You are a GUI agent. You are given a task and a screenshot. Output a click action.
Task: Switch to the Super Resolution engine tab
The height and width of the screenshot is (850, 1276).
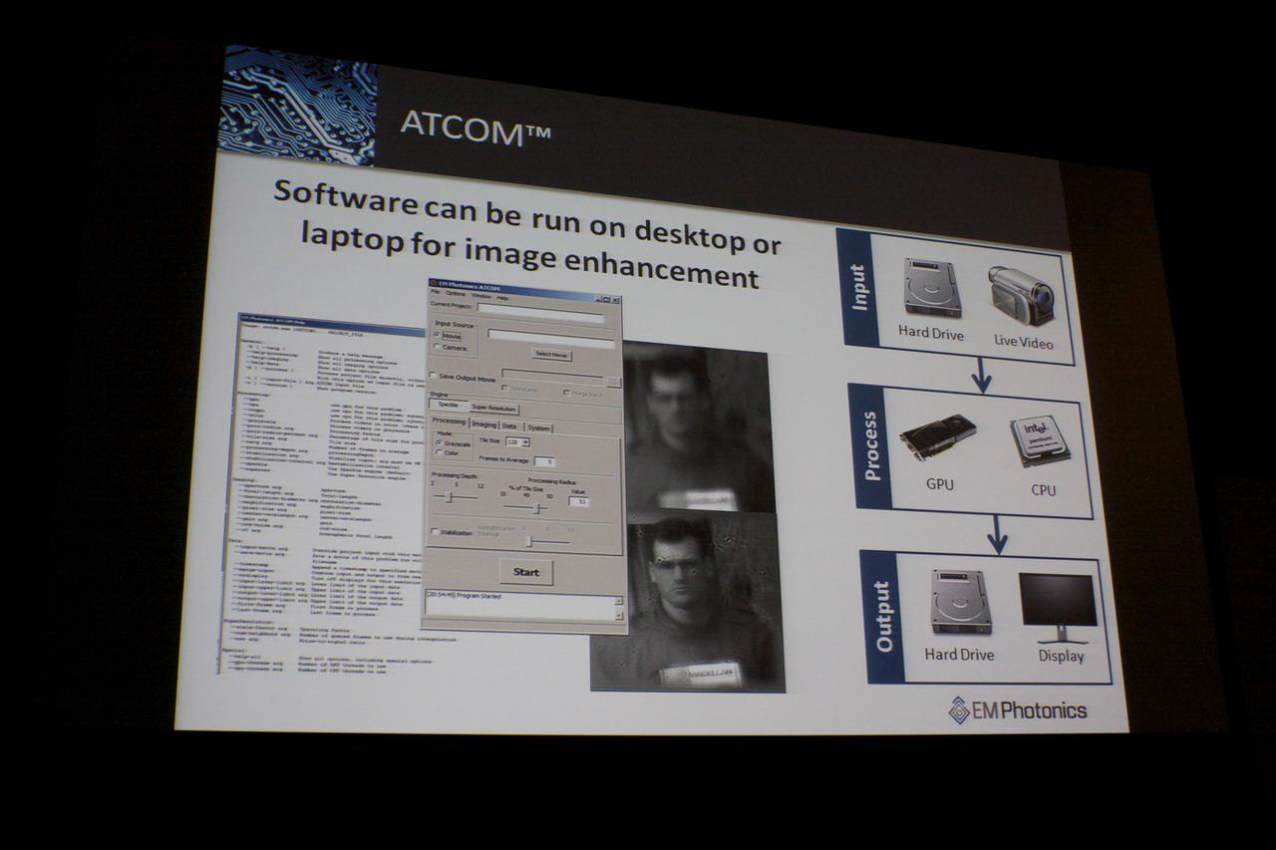tap(494, 409)
